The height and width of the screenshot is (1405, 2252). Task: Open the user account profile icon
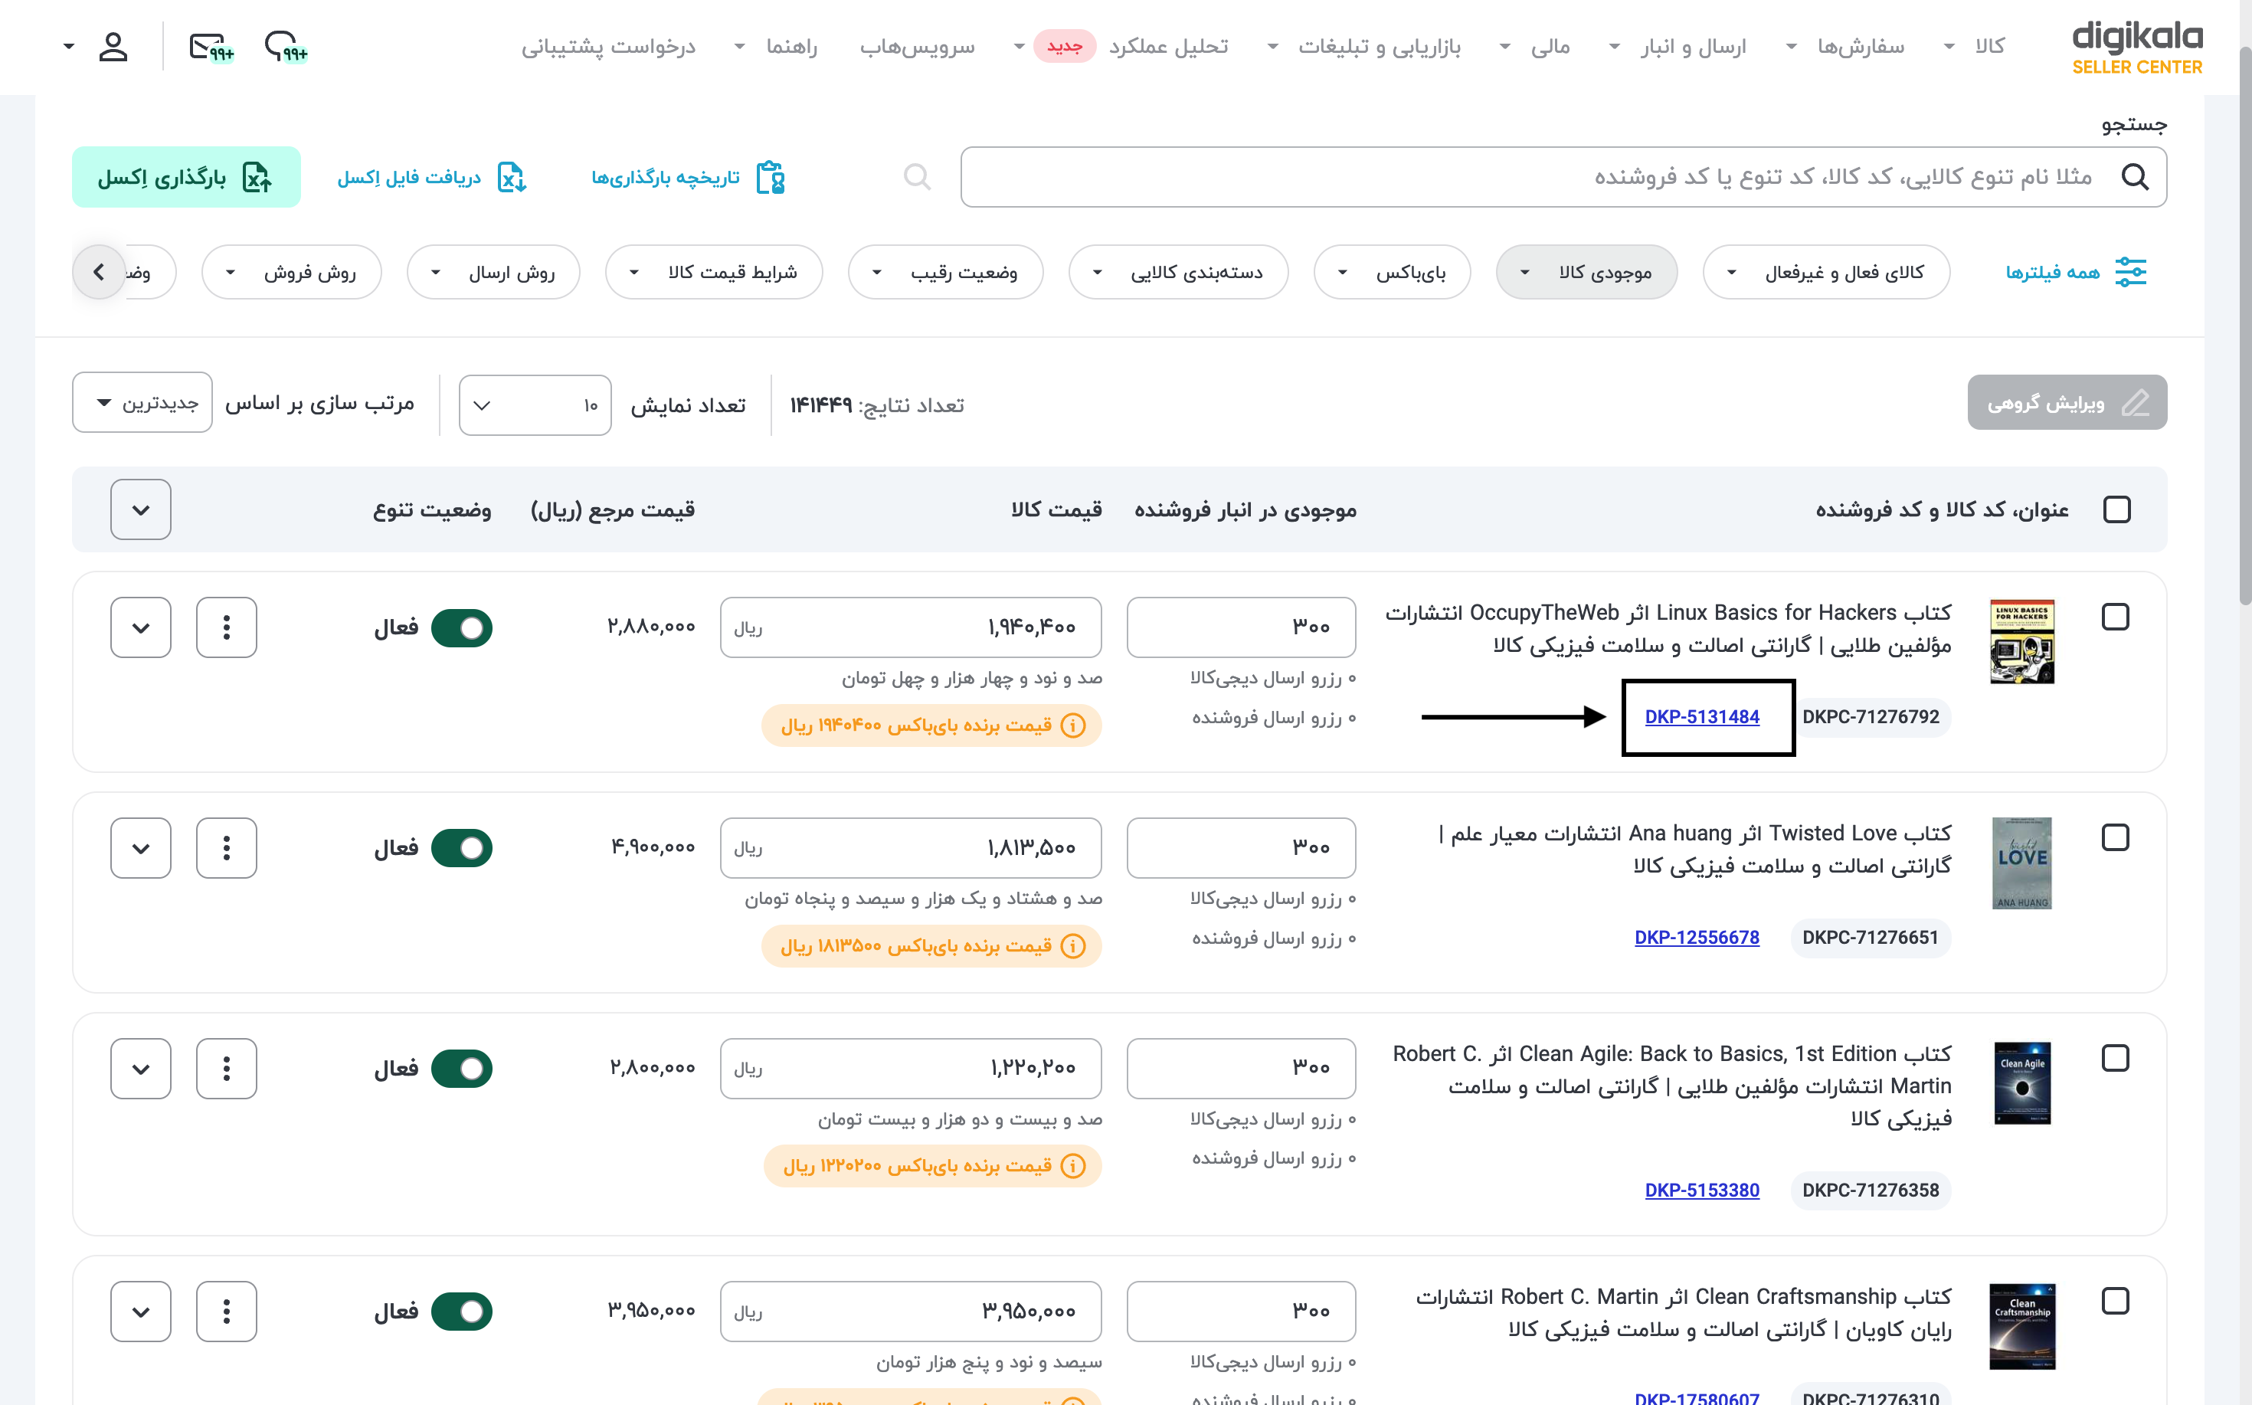coord(113,47)
